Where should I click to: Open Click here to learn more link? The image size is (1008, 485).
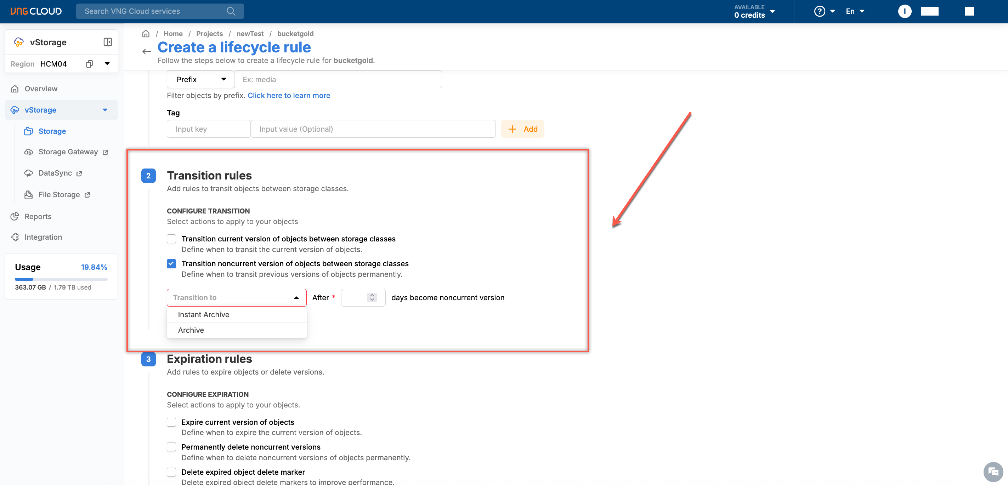(x=289, y=96)
